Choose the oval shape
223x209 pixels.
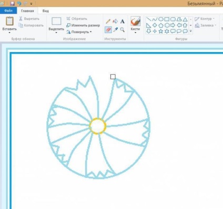(161, 19)
